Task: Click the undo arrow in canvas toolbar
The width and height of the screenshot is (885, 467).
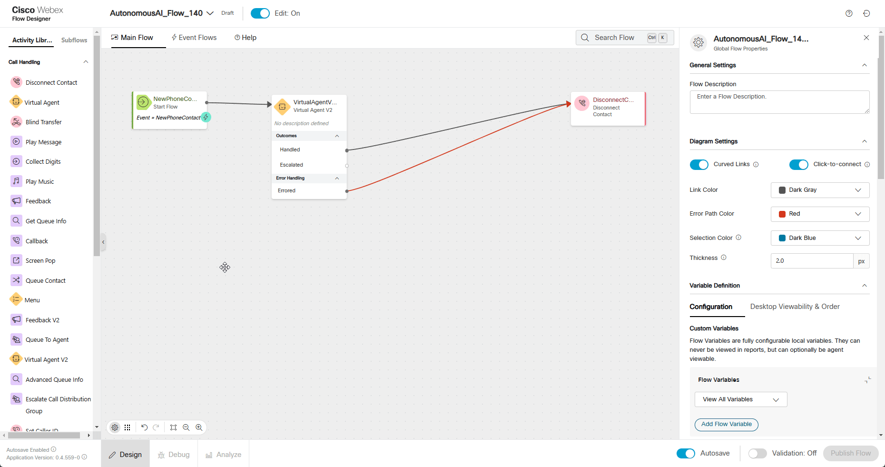Action: [x=144, y=427]
